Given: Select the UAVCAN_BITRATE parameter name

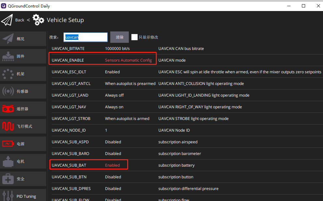Looking at the screenshot, I should point(68,48).
